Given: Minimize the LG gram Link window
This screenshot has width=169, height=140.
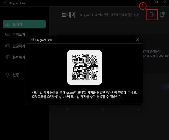Looking at the screenshot, I should pos(147,2).
